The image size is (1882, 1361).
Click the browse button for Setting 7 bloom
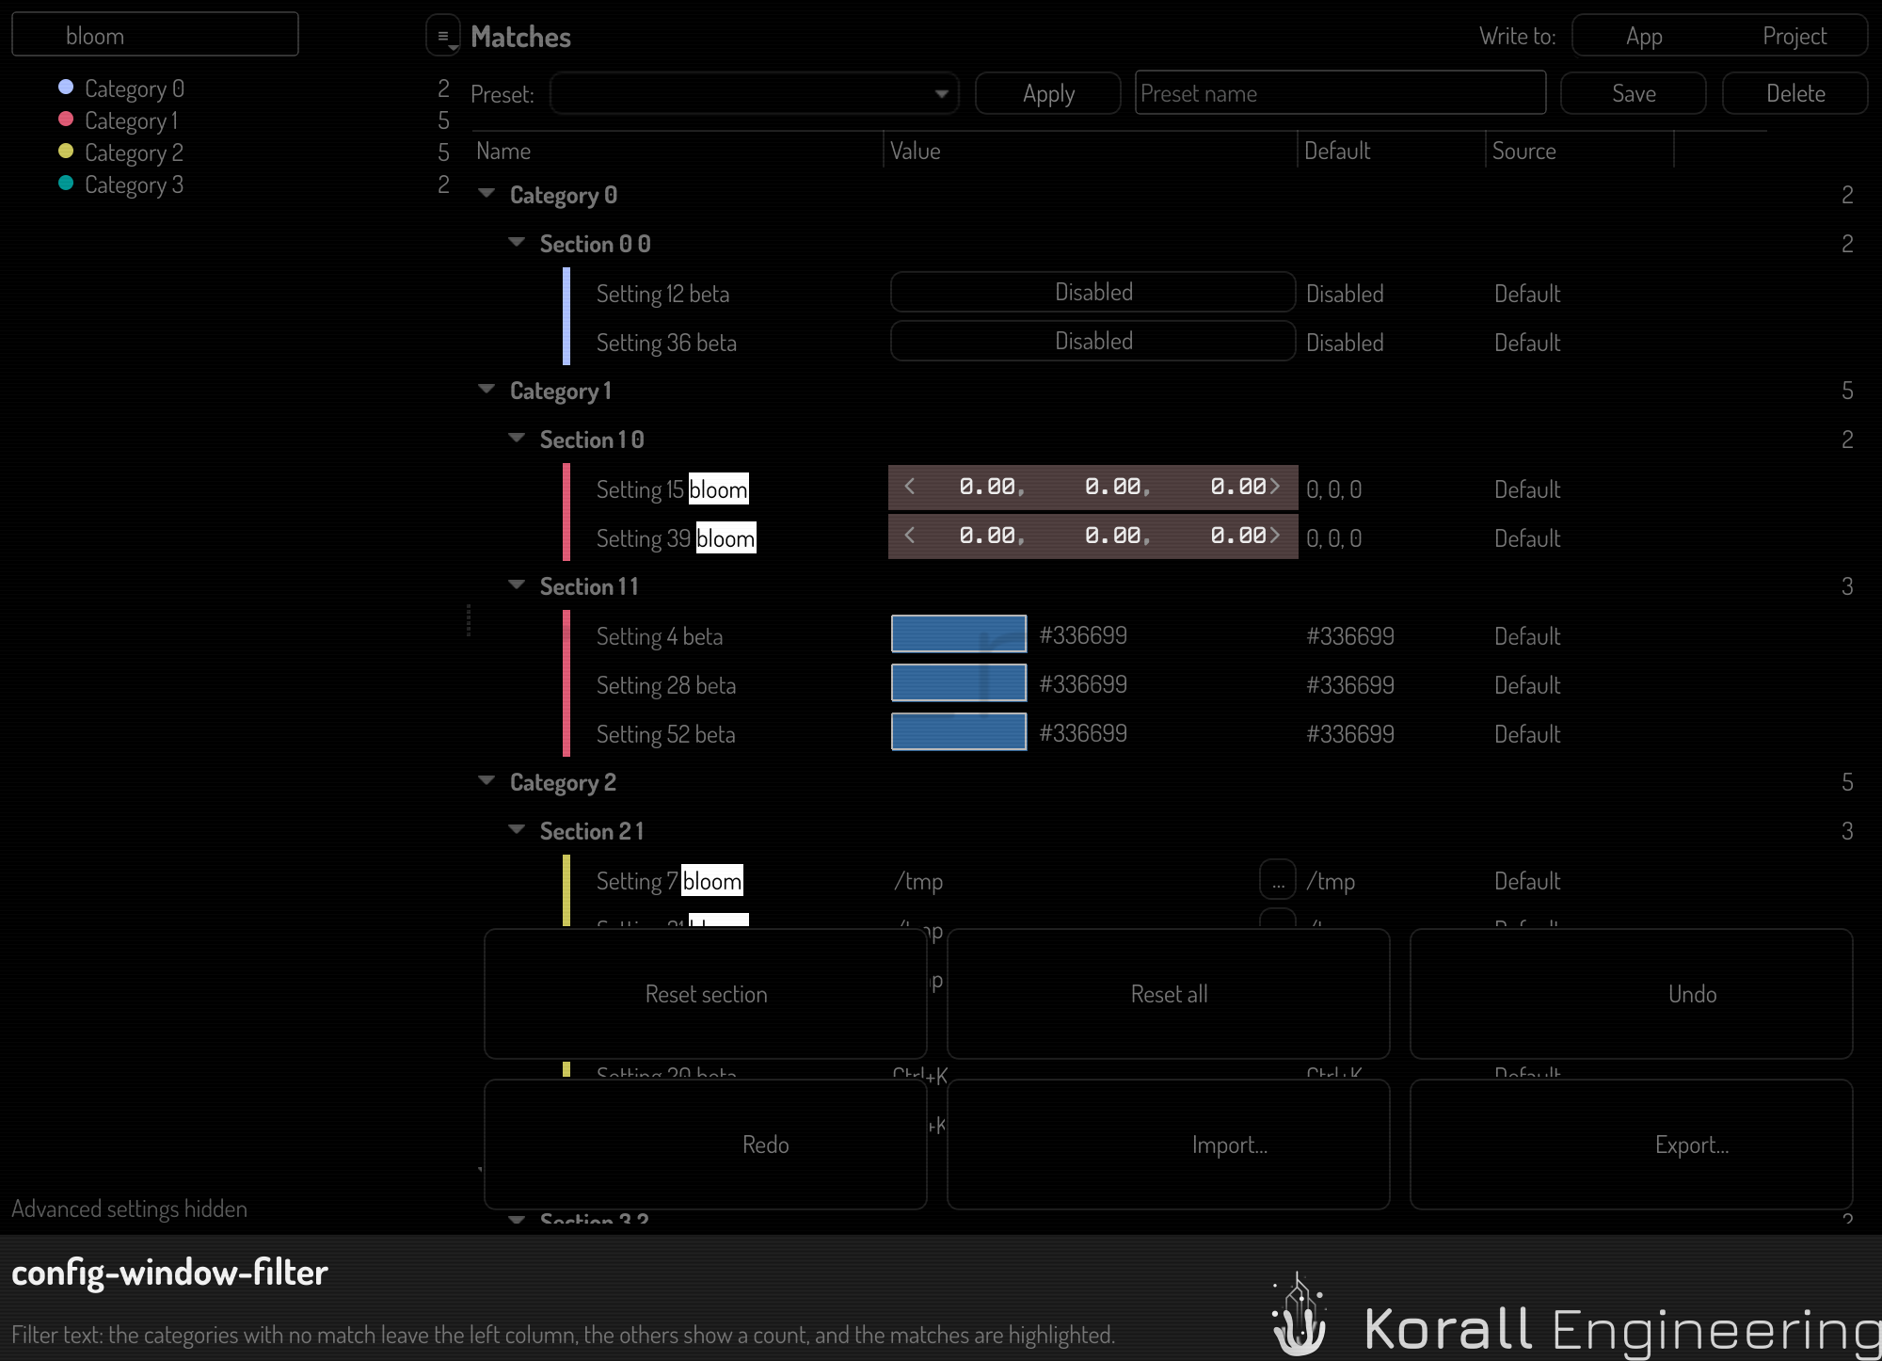1278,881
